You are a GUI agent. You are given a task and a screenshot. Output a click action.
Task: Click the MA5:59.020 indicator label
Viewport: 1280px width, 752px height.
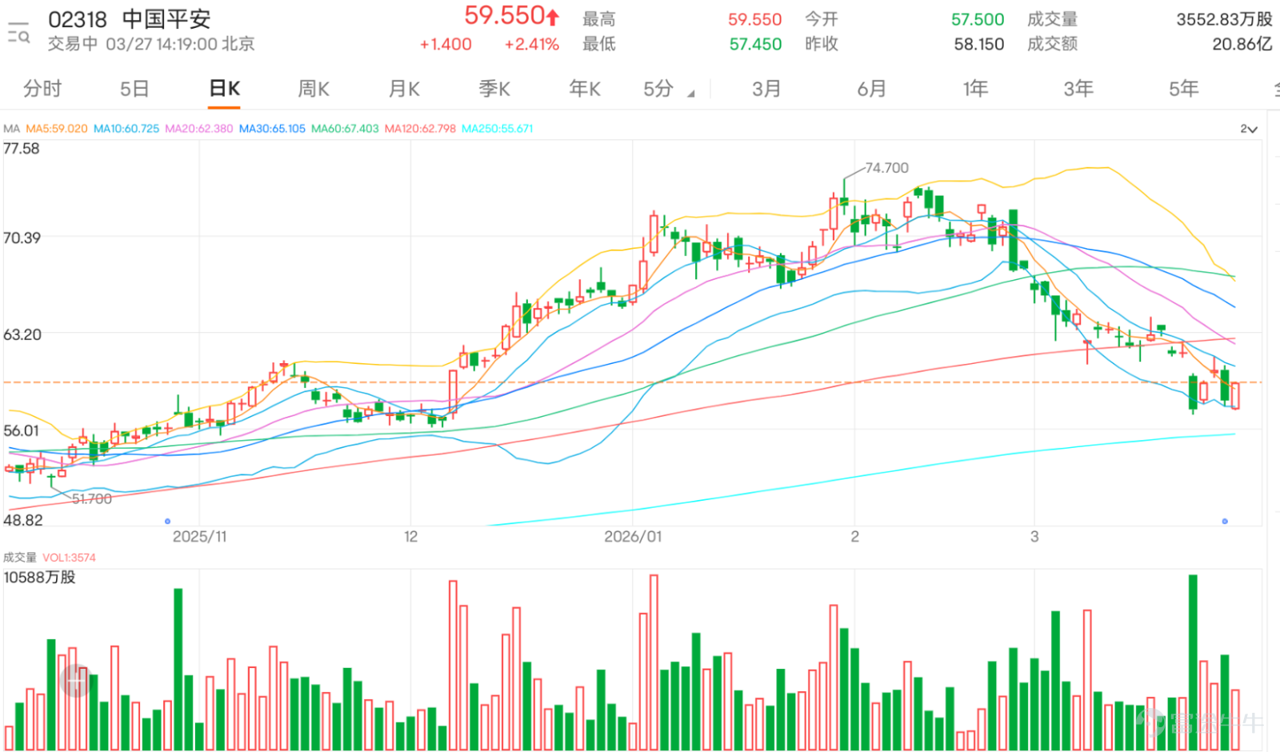tap(57, 129)
